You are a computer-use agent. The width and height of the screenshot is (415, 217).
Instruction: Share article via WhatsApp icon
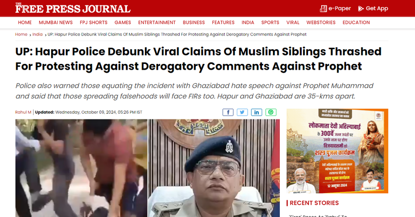pos(271,112)
